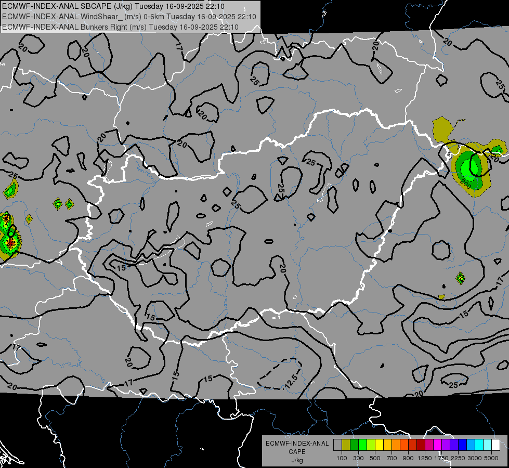Select the 5000 tick label on colorbar
Viewport: 509px width, 468px height.
tap(491, 458)
